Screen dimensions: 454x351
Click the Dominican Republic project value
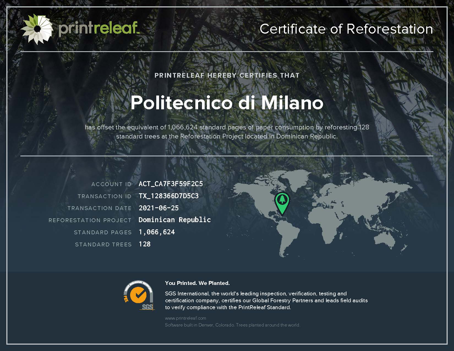click(175, 220)
